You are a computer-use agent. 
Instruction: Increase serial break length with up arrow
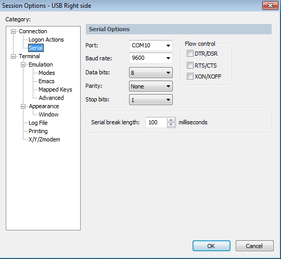click(x=171, y=120)
